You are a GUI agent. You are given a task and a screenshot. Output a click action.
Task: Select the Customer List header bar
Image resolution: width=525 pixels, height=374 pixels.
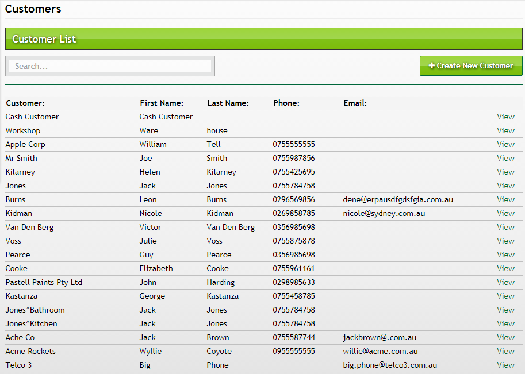point(263,39)
